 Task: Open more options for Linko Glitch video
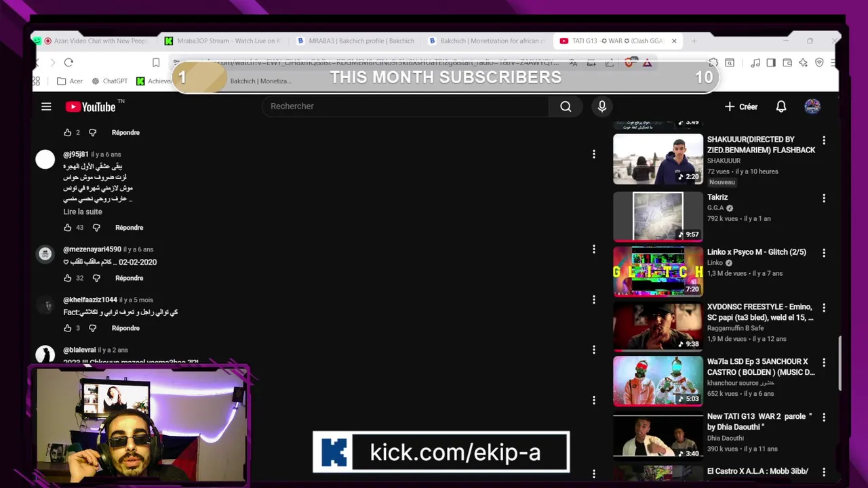[x=824, y=253]
